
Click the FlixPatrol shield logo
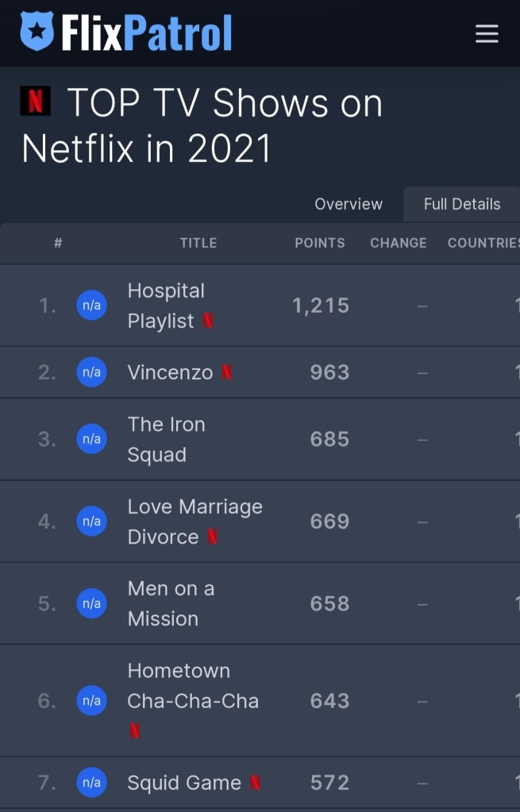coord(37,32)
